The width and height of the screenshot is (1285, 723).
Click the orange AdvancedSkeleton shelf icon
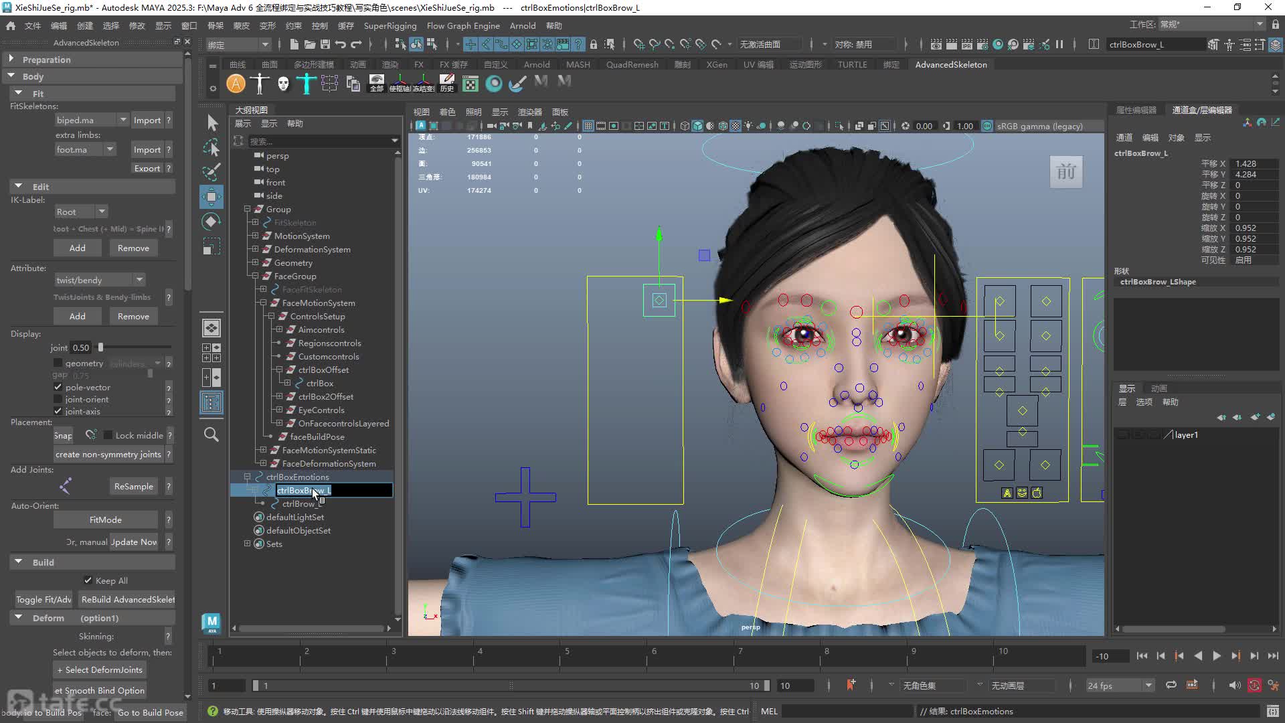point(236,84)
